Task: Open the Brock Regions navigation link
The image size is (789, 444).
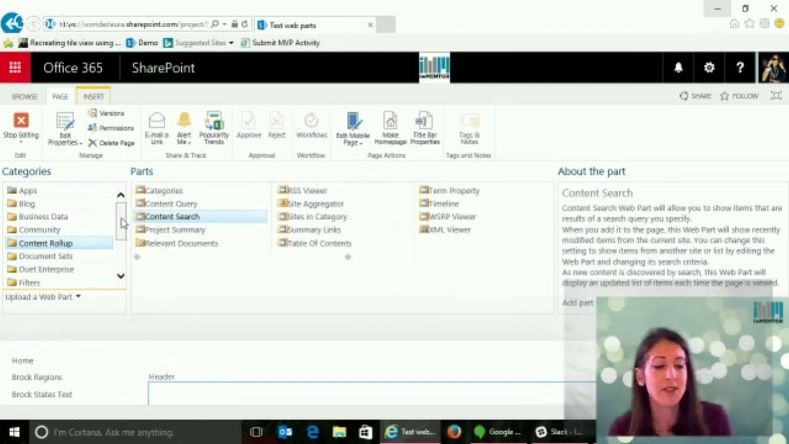Action: [37, 377]
